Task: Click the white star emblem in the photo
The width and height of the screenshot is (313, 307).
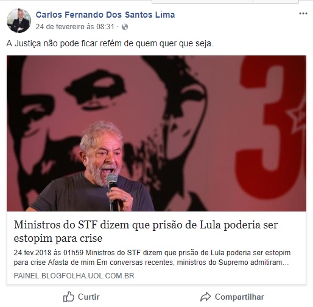Action: point(297,118)
